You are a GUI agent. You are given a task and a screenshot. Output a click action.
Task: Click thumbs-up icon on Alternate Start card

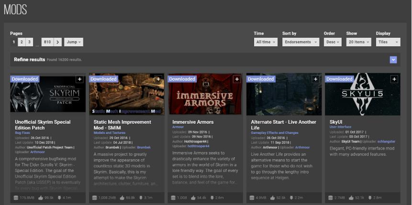(x=272, y=198)
